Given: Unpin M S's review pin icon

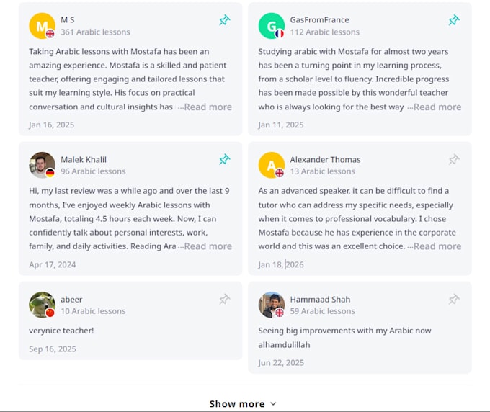Looking at the screenshot, I should tap(224, 20).
